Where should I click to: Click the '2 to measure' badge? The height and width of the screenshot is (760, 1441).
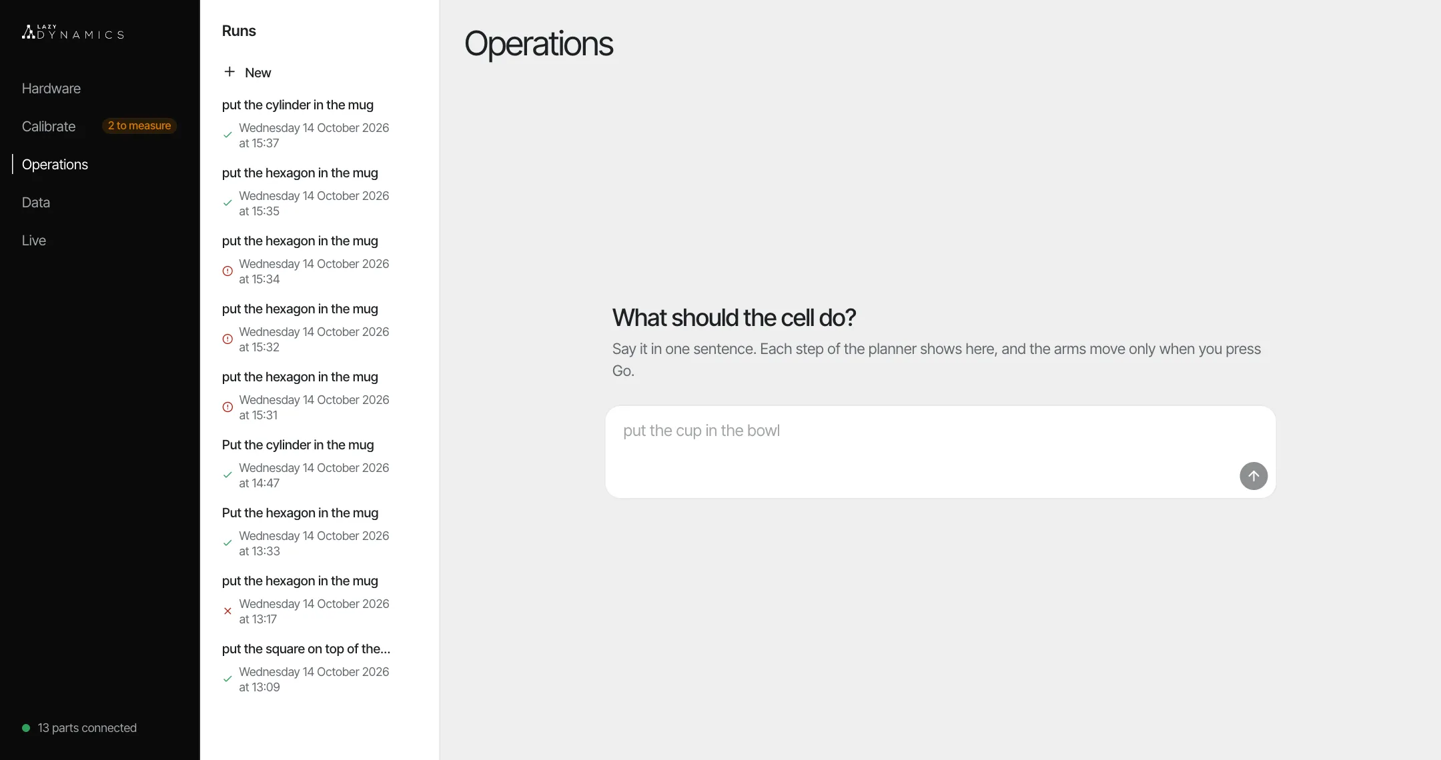(x=139, y=126)
